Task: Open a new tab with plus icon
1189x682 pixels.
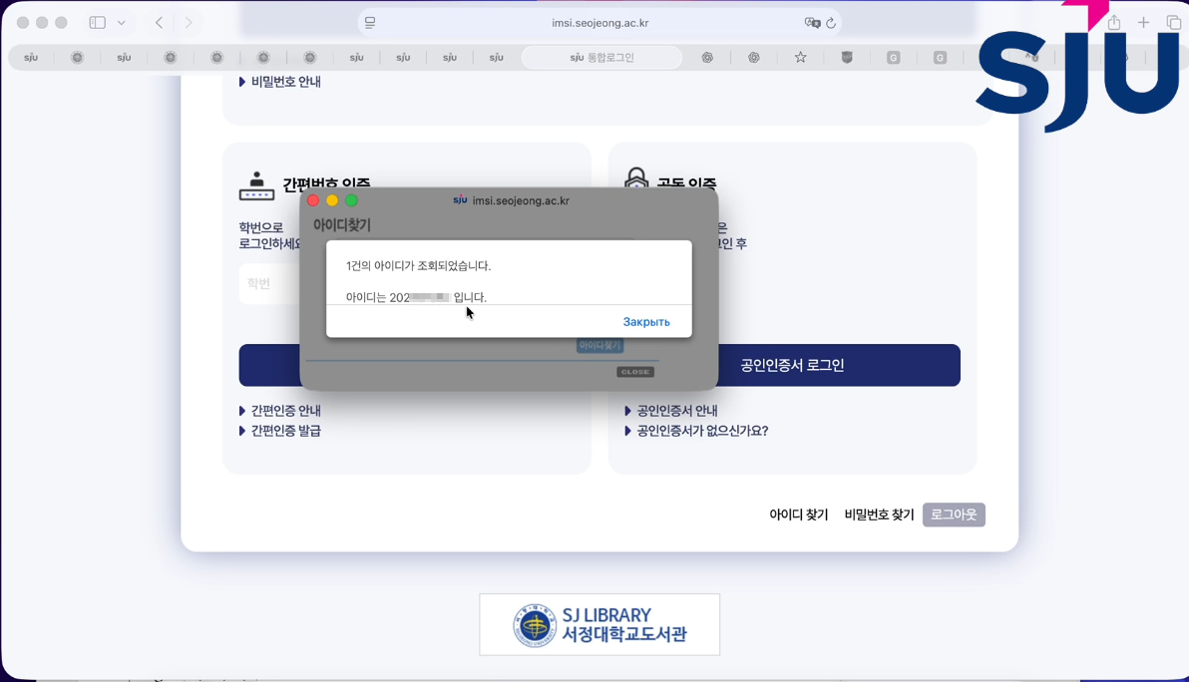Action: tap(1144, 23)
